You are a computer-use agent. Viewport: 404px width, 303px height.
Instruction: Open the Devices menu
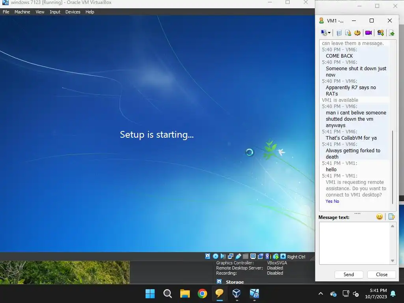pos(73,12)
